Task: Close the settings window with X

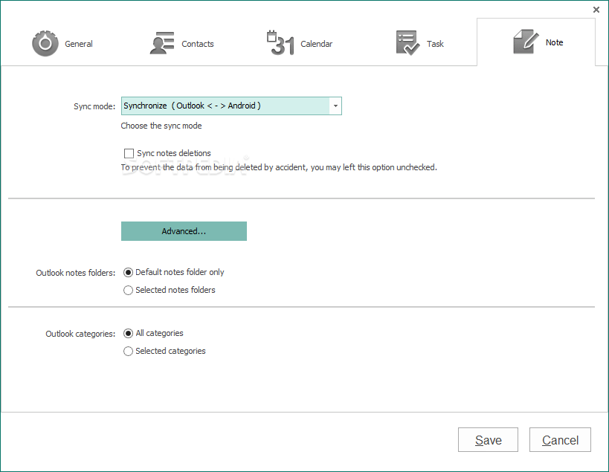Action: click(x=596, y=10)
